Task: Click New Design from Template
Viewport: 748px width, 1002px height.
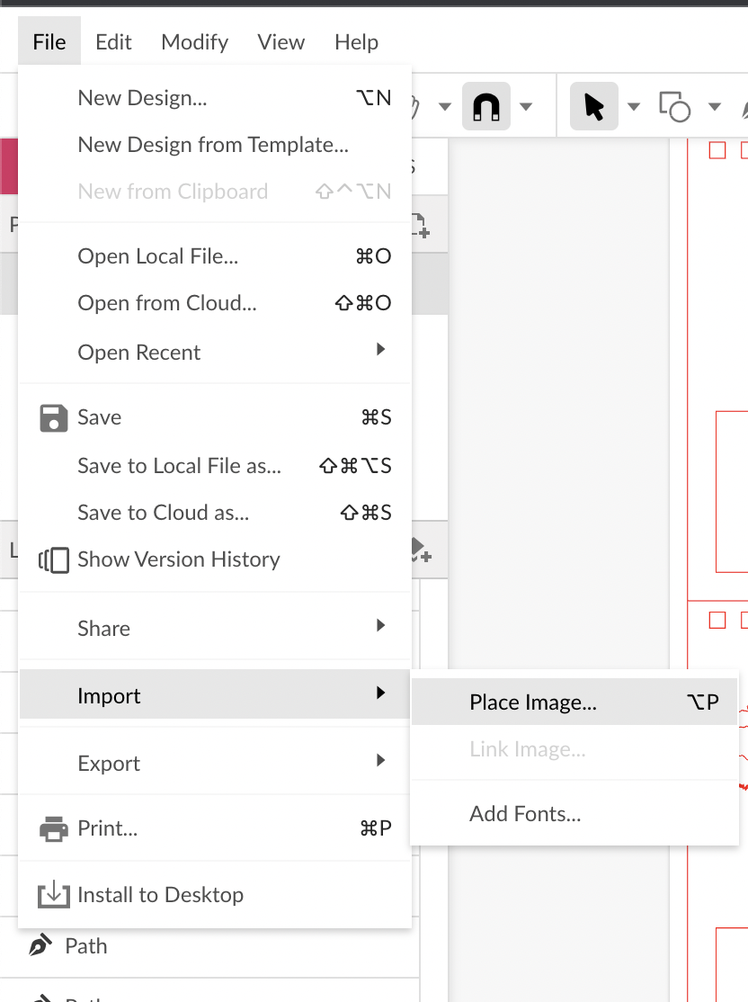Action: (213, 145)
